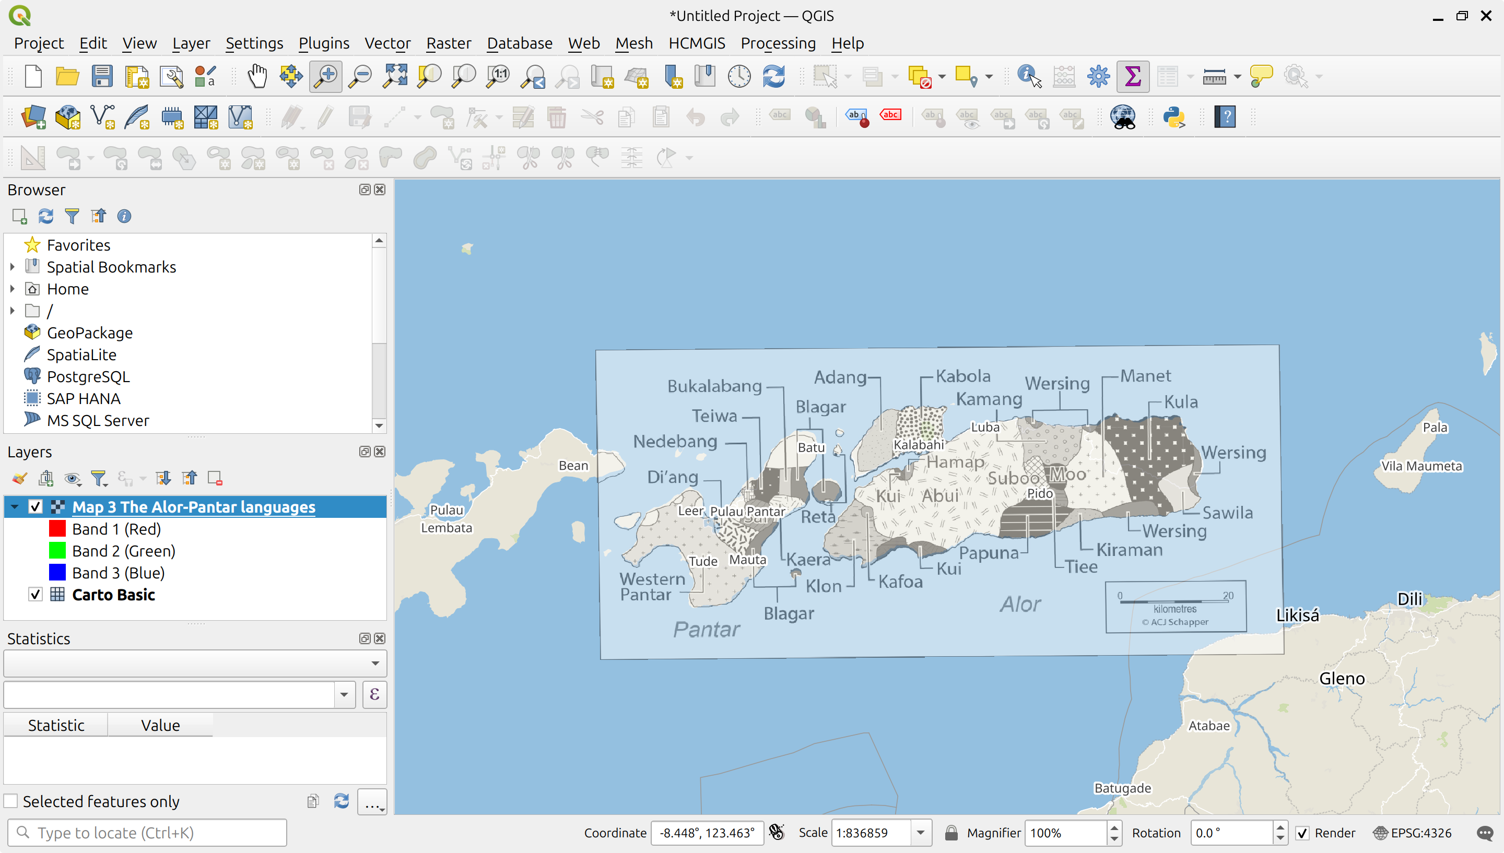Click the Band 2 green color swatch
Screen dimensions: 1504x853
pyautogui.click(x=57, y=551)
